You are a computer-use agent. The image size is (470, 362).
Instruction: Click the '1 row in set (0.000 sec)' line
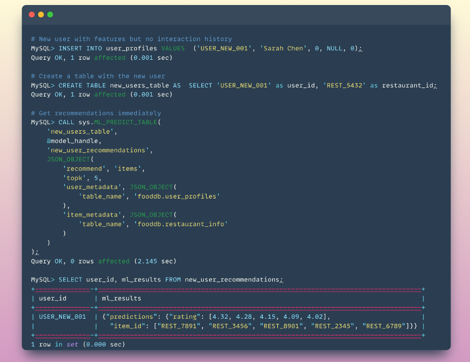78,344
